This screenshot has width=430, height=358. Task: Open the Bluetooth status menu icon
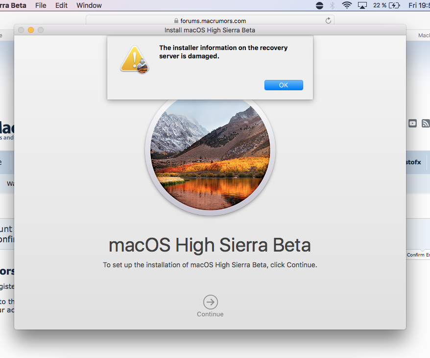pyautogui.click(x=332, y=5)
